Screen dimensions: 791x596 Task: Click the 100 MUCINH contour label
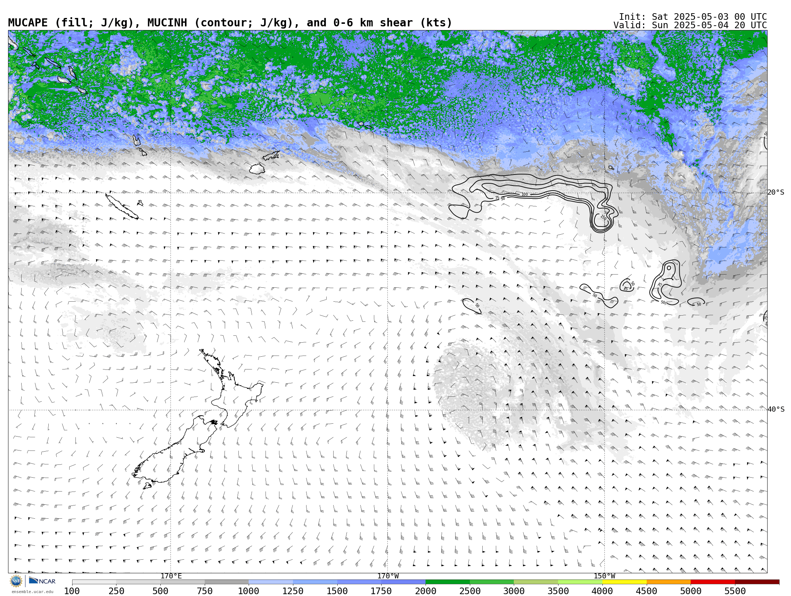coord(525,195)
